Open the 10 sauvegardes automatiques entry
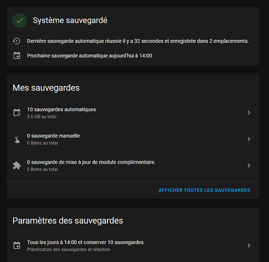 (x=133, y=113)
